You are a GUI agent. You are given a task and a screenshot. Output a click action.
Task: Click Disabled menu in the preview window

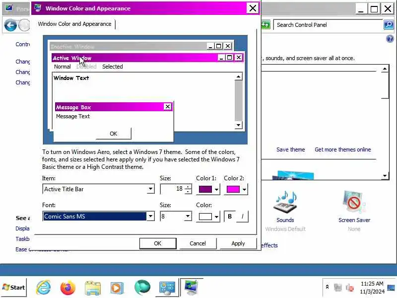click(86, 67)
